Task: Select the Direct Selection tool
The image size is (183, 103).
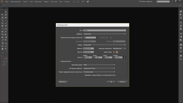Action: (x=6, y=12)
